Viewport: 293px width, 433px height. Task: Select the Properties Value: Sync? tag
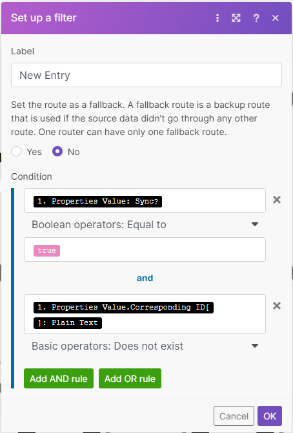pyautogui.click(x=97, y=201)
